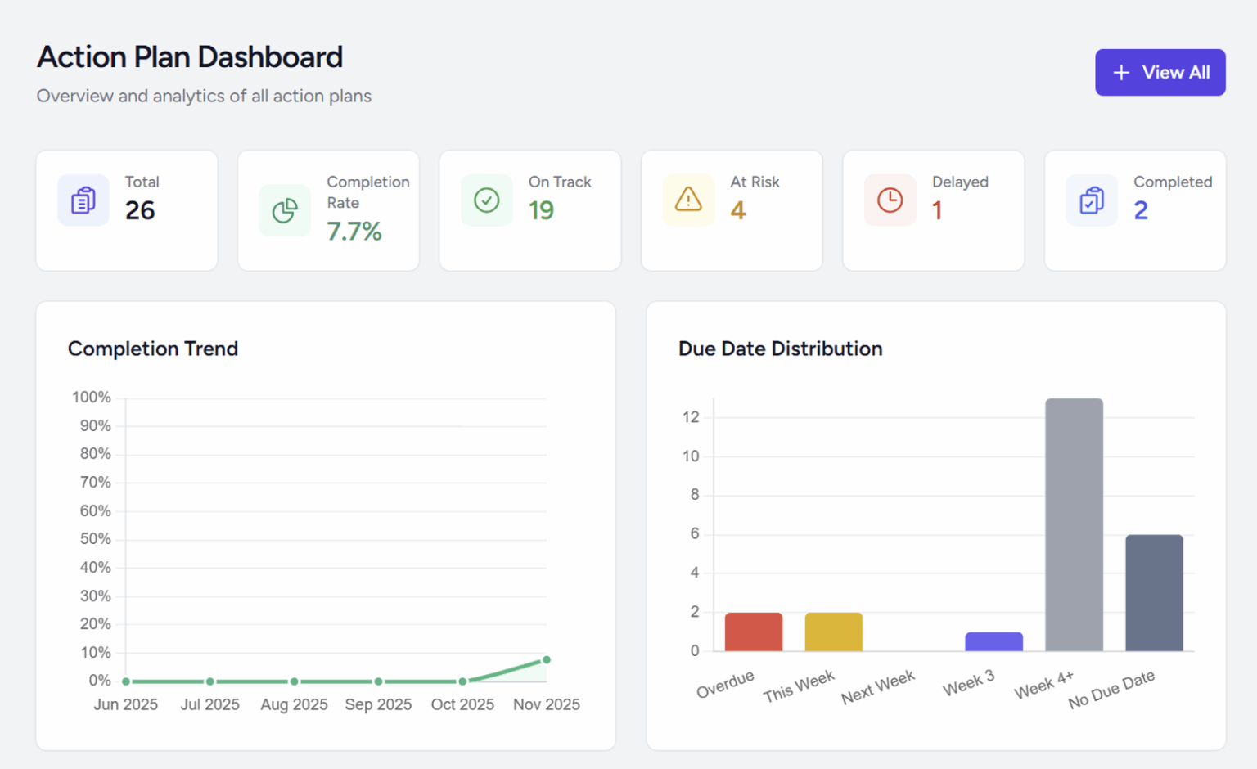Click the warning triangle At Risk icon
The width and height of the screenshot is (1257, 769).
click(x=688, y=200)
